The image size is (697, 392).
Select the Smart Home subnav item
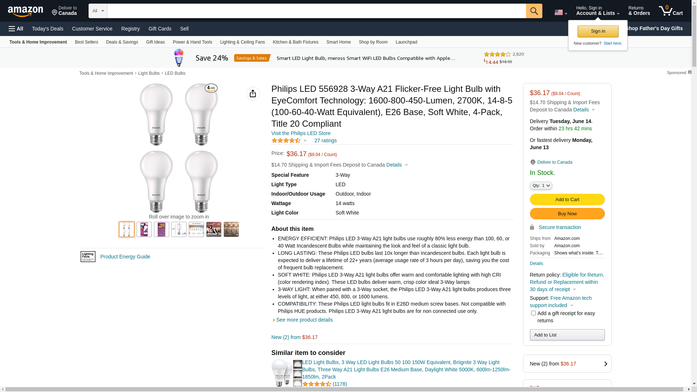coord(338,42)
